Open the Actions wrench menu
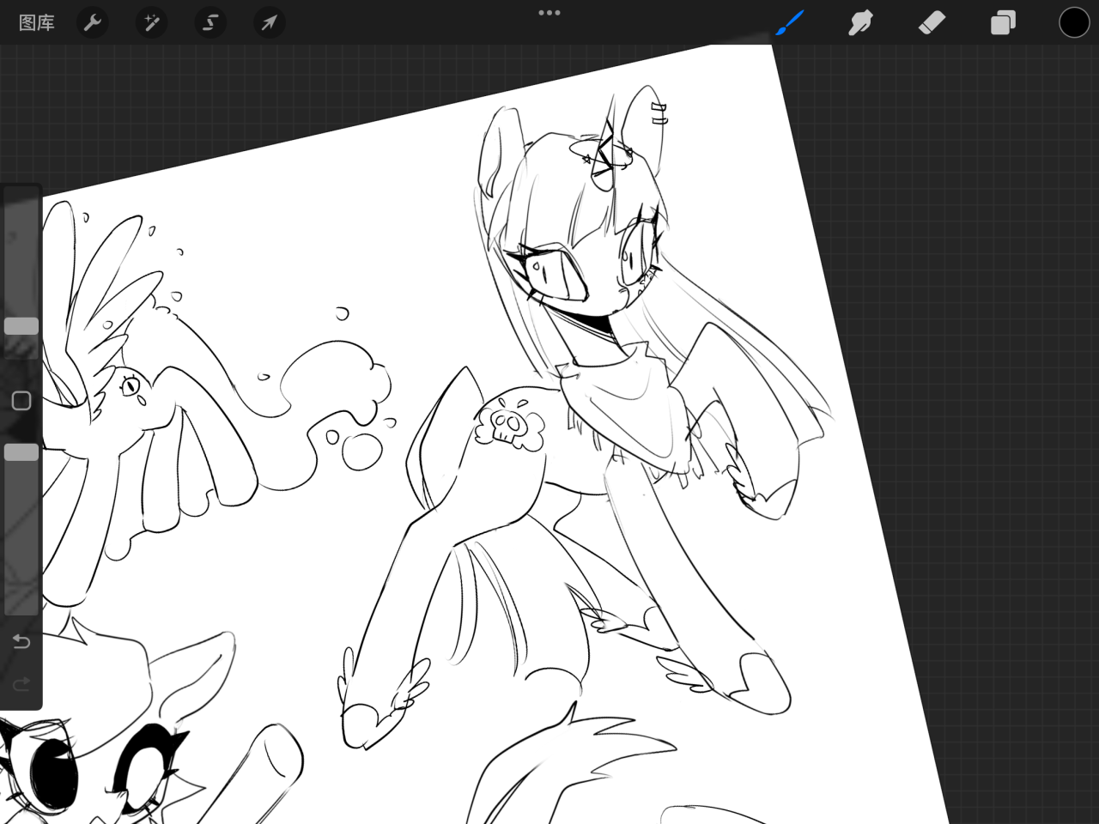Screen dimensions: 1099x824 click(93, 23)
